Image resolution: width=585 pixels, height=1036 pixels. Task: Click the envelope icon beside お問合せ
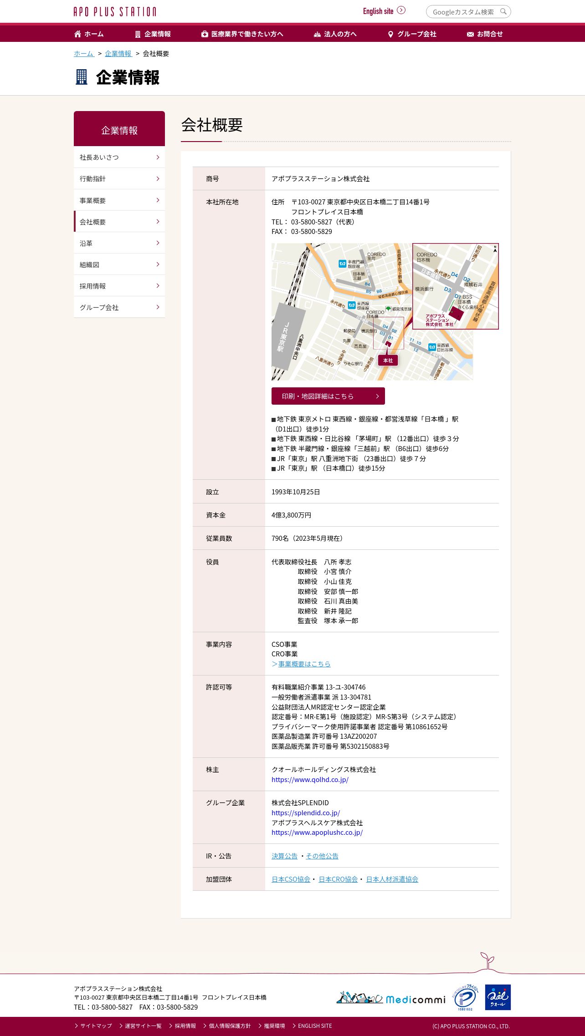point(470,34)
